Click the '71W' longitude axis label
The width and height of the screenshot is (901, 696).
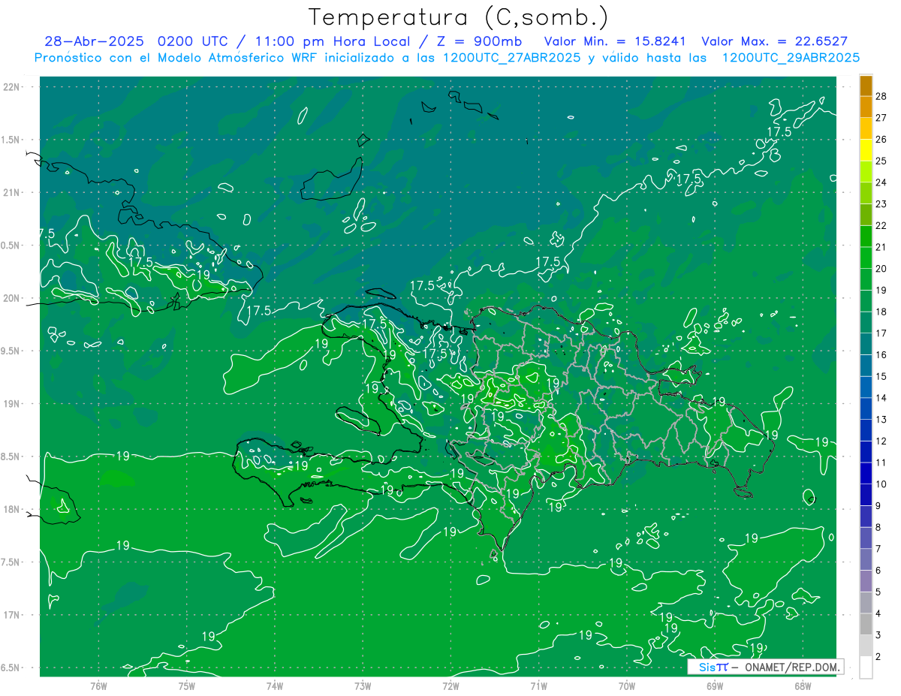coord(538,685)
